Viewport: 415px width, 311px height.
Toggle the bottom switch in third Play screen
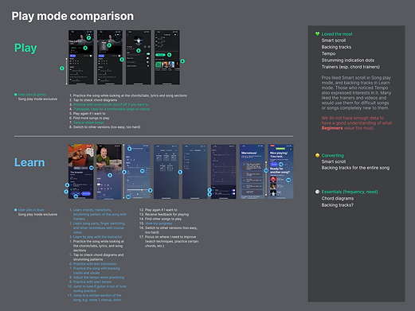[147, 66]
